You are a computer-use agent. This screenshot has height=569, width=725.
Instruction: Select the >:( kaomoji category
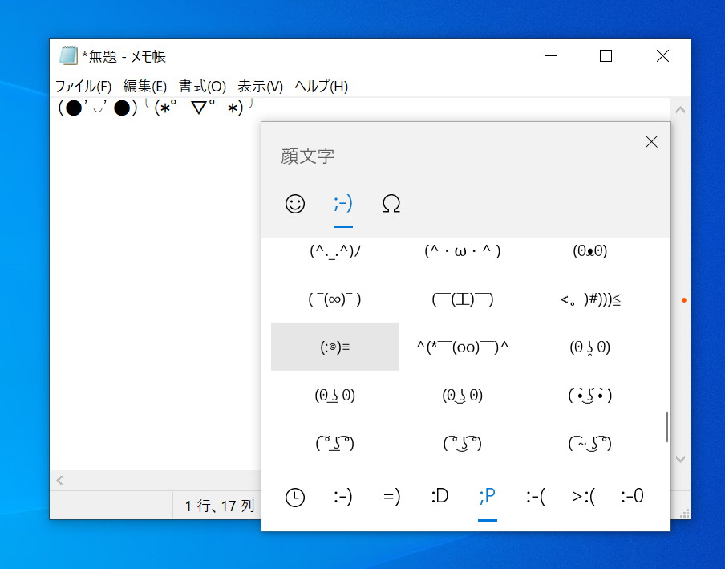583,496
